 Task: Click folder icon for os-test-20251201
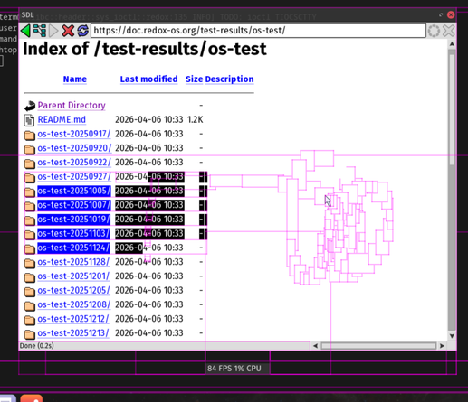coord(30,277)
